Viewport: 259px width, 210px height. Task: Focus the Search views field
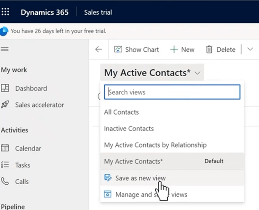(x=172, y=92)
